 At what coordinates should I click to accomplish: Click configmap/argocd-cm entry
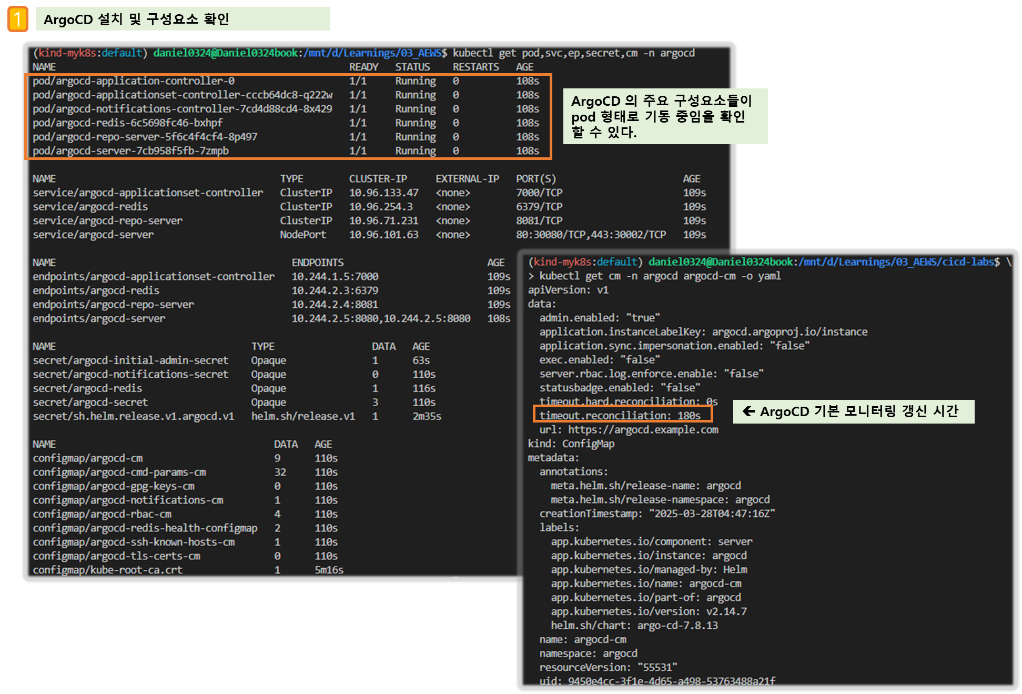click(88, 458)
